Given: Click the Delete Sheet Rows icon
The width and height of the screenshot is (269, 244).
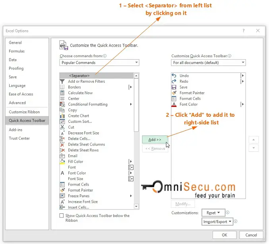Looking at the screenshot, I should pyautogui.click(x=62, y=150).
